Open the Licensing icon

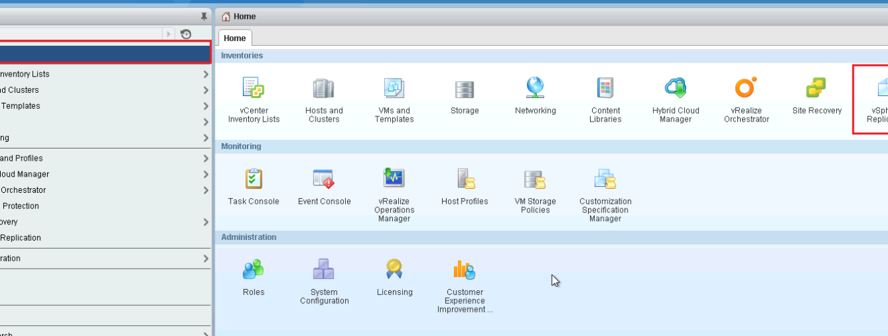[394, 269]
